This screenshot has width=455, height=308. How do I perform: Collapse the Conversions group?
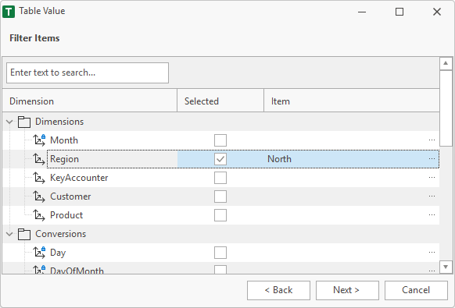click(9, 234)
